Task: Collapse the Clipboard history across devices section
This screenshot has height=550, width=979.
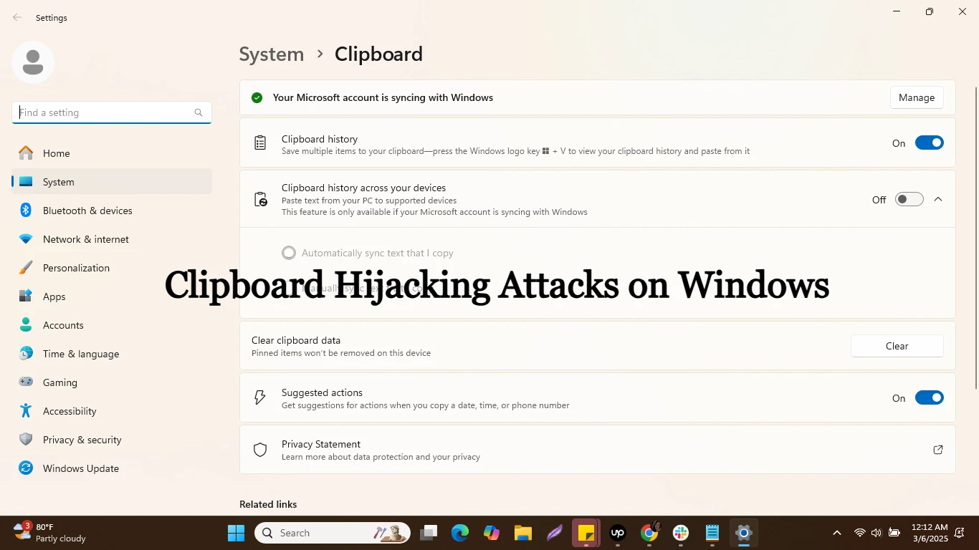Action: (x=937, y=198)
